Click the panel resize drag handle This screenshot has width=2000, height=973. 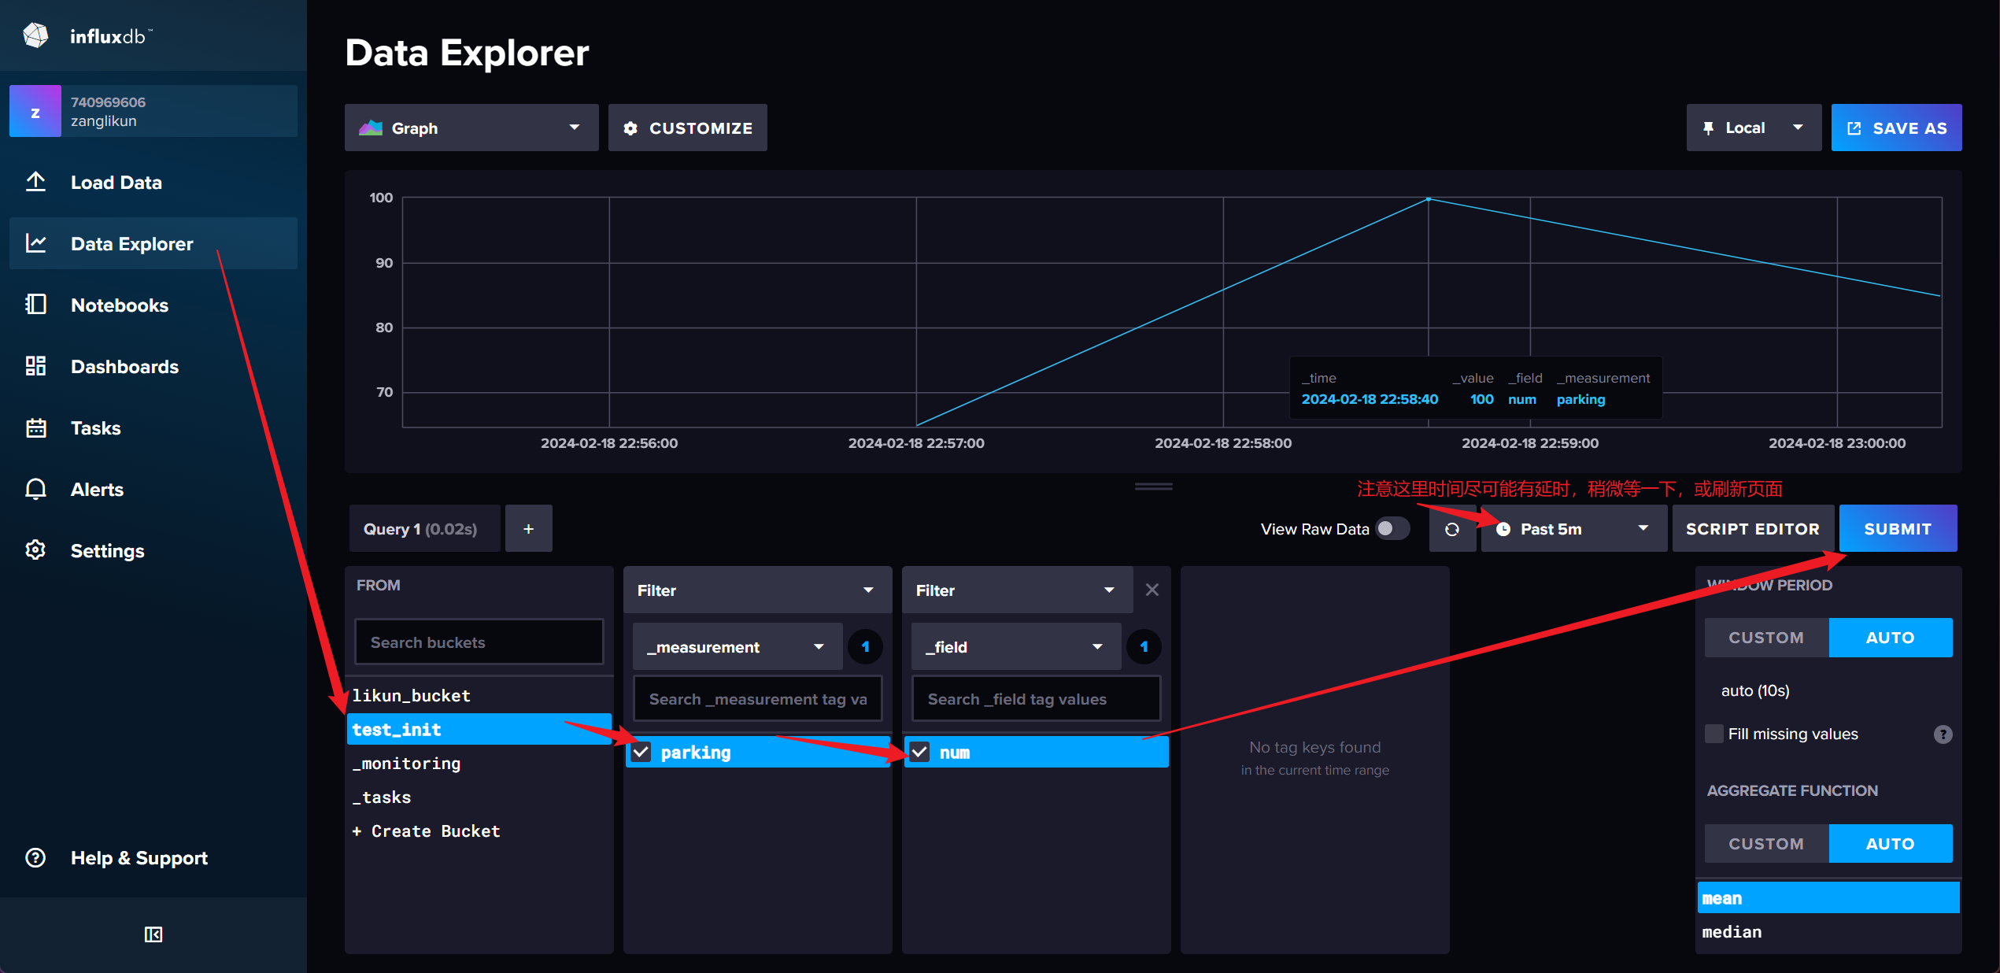pos(1153,486)
